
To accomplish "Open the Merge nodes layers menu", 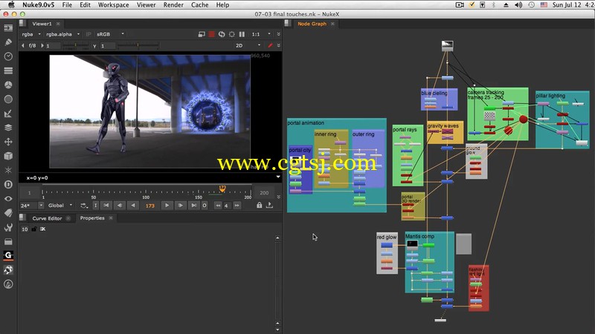I will pyautogui.click(x=8, y=128).
